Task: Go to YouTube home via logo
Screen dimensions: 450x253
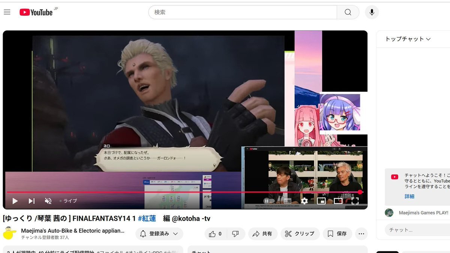Action: pyautogui.click(x=36, y=12)
